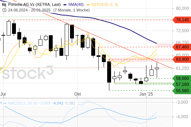Click the 80,000 price axis label
191x127 pixels.
(x=183, y=8)
